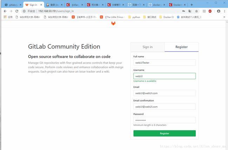Click the GitLab fox logo
The width and height of the screenshot is (228, 150).
pyautogui.click(x=113, y=23)
